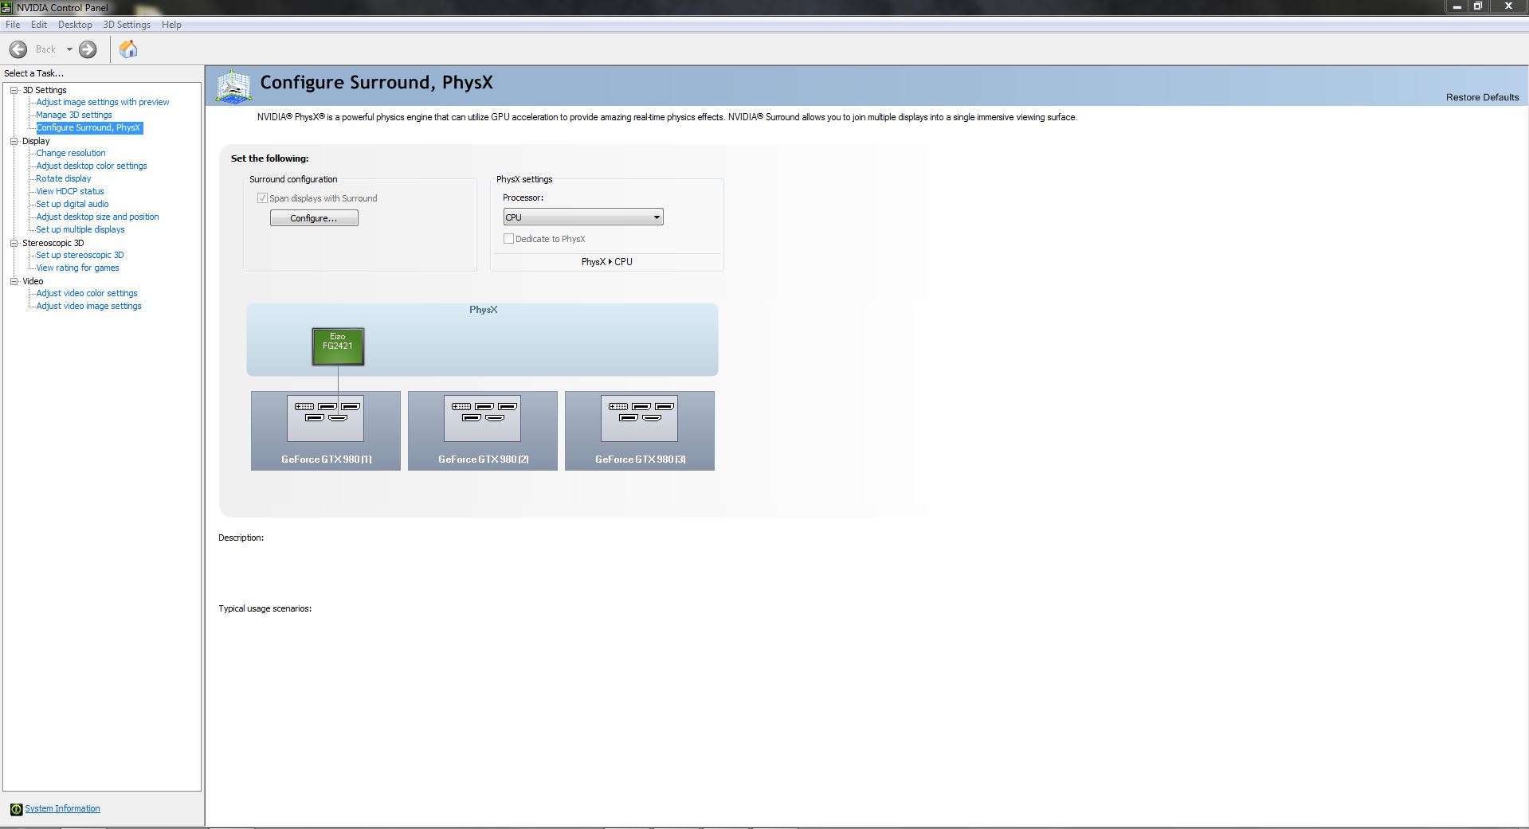Select the GeForce GTX 980 [2] card

coord(483,430)
